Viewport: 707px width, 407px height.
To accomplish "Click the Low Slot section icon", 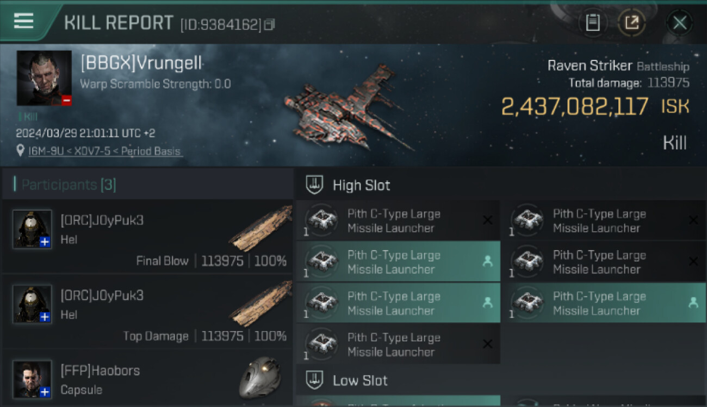I will [315, 380].
